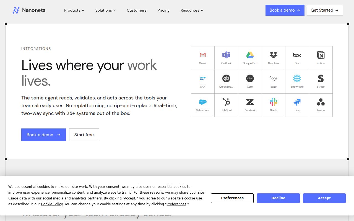This screenshot has height=221, width=354.
Task: Open the Customers page
Action: 137,10
